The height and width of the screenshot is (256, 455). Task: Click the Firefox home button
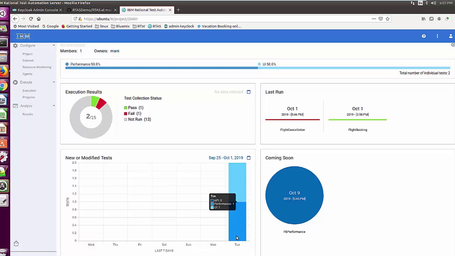pyautogui.click(x=39, y=19)
